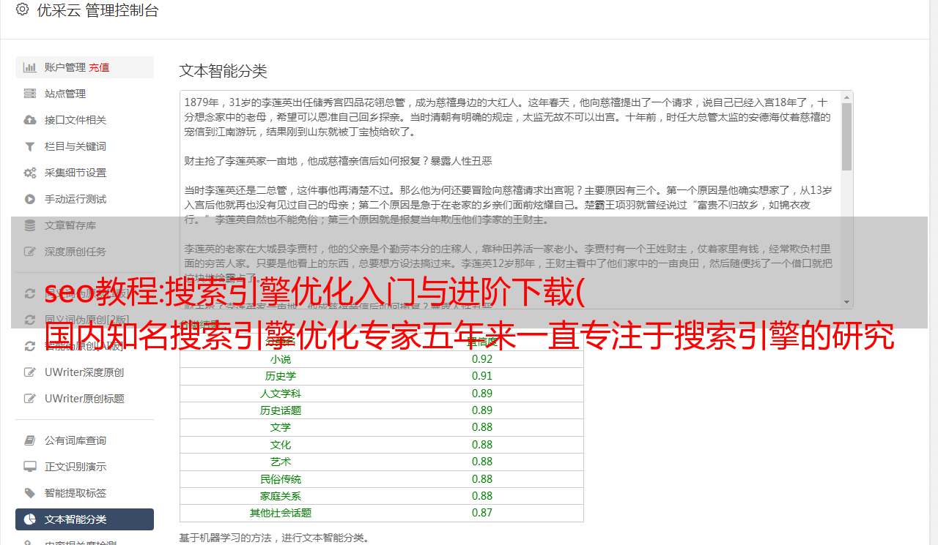Click the edit icon for UWriter深度原创
The height and width of the screenshot is (545, 938).
coord(30,372)
